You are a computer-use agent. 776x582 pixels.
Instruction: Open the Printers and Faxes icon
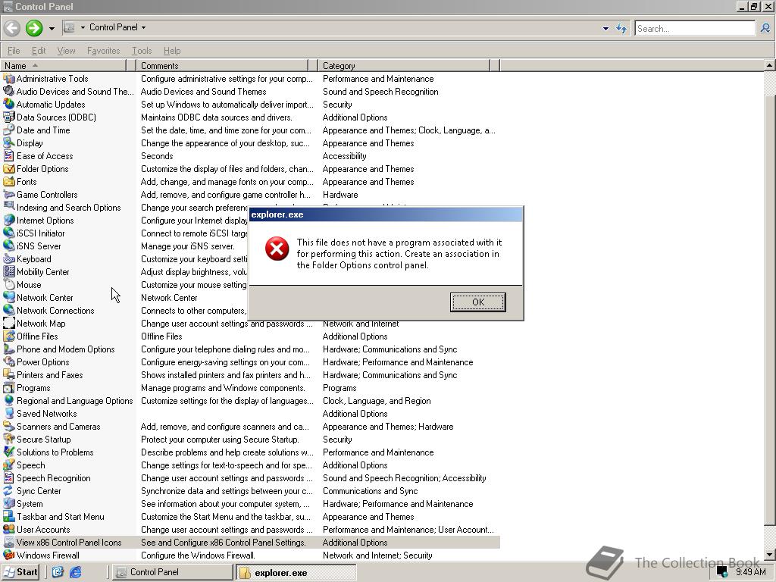coord(9,374)
